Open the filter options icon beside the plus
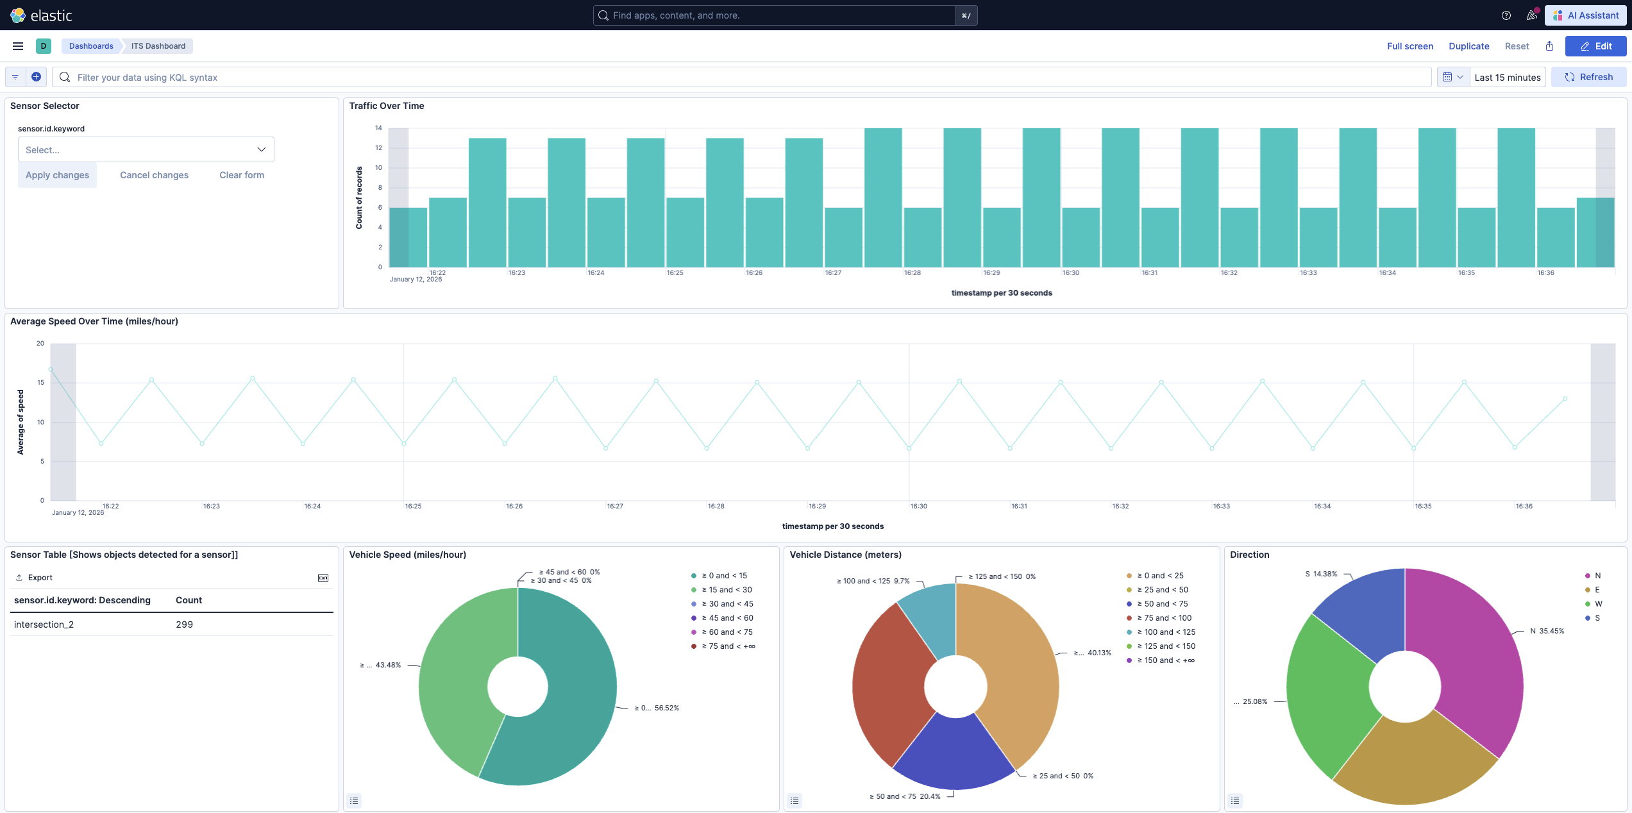The height and width of the screenshot is (813, 1632). (15, 76)
